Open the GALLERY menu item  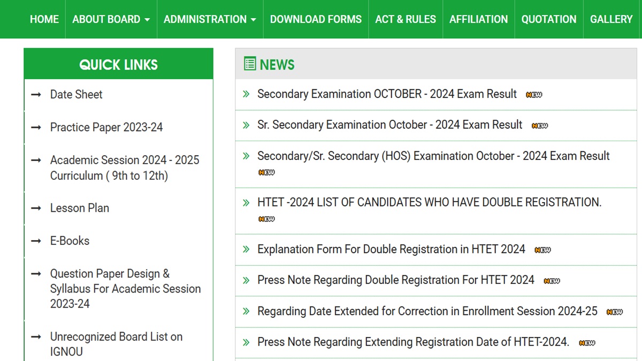click(612, 19)
